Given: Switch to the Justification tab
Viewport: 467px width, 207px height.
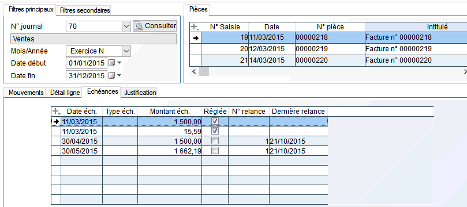Looking at the screenshot, I should pyautogui.click(x=140, y=93).
